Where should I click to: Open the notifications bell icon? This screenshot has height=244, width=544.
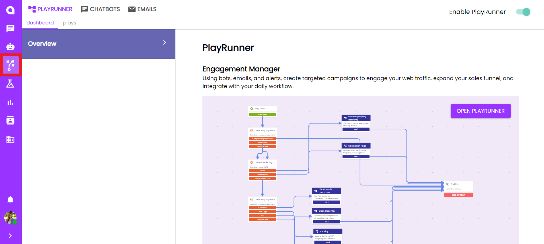click(11, 200)
